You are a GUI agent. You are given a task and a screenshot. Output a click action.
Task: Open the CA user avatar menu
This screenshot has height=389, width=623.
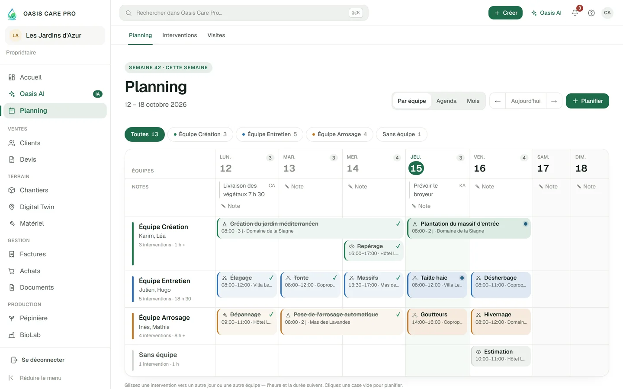(x=607, y=13)
